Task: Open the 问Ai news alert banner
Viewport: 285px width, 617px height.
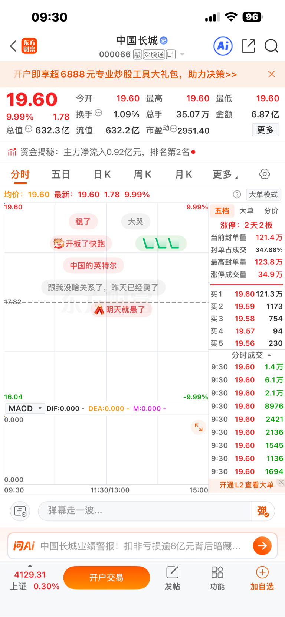Action: point(142,546)
